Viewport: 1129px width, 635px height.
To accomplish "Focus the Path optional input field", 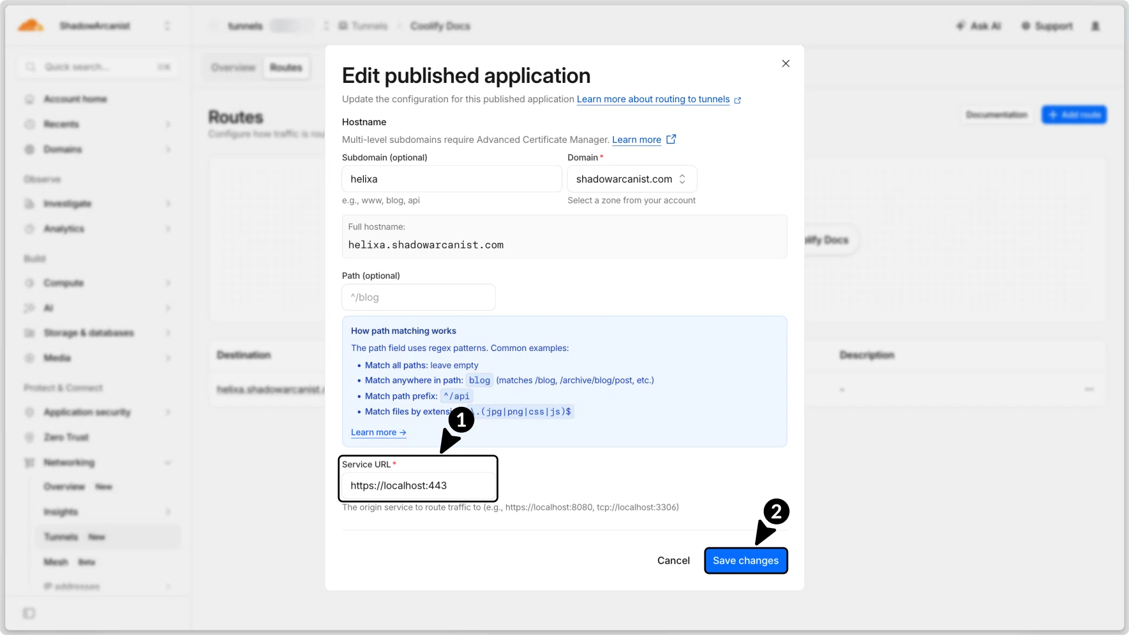I will 419,298.
